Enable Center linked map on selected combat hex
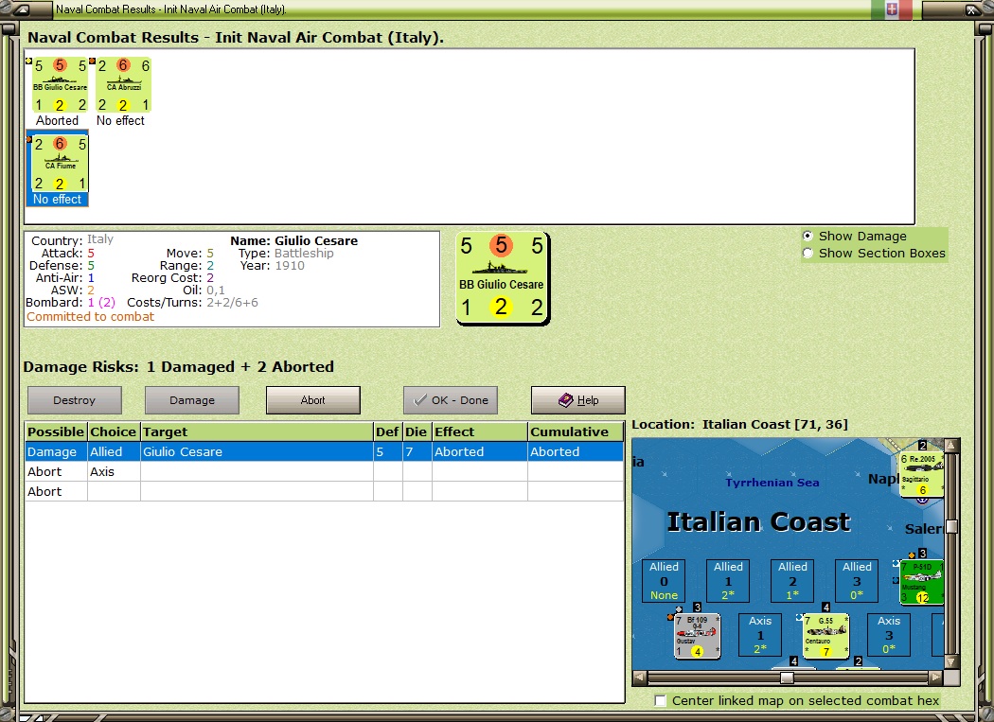The height and width of the screenshot is (722, 994). click(661, 700)
